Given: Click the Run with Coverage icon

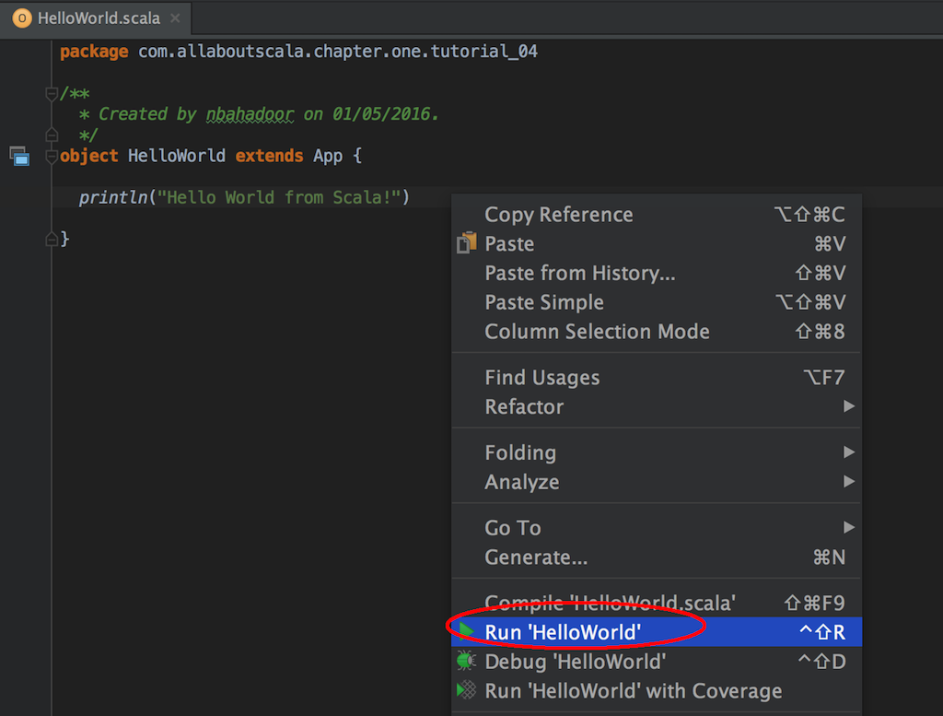Looking at the screenshot, I should pos(467,690).
